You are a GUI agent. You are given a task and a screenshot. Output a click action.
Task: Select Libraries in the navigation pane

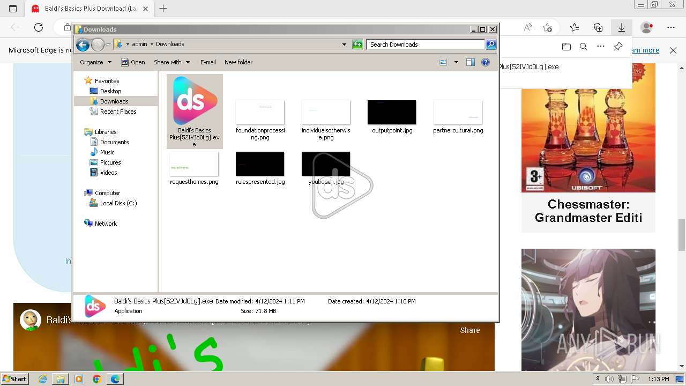pos(106,132)
